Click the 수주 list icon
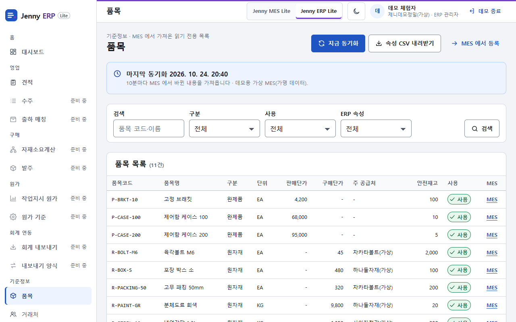Image resolution: width=516 pixels, height=322 pixels. (13, 101)
